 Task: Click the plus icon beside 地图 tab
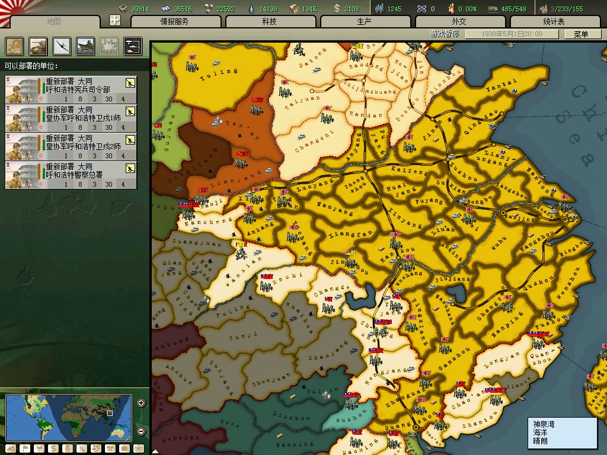tap(115, 20)
